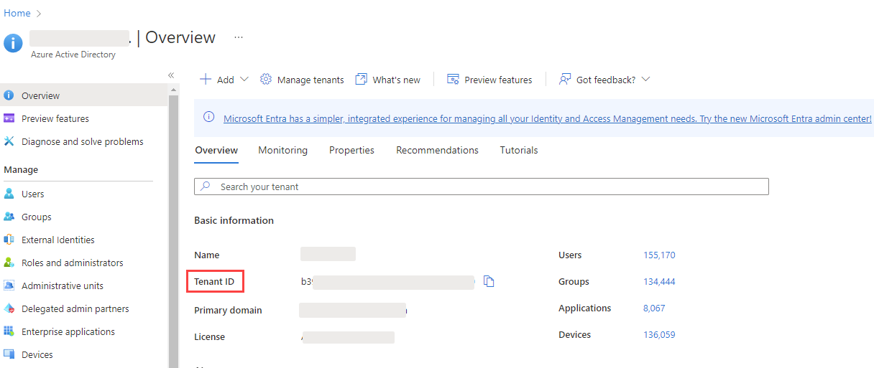Click the What's new icon

click(362, 80)
